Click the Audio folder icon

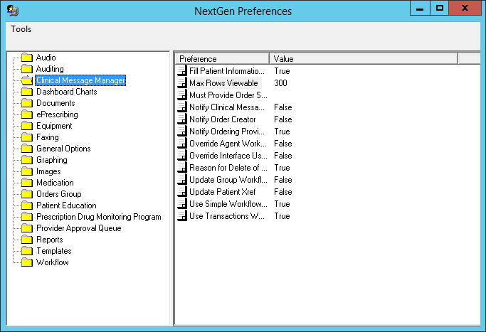(27, 58)
